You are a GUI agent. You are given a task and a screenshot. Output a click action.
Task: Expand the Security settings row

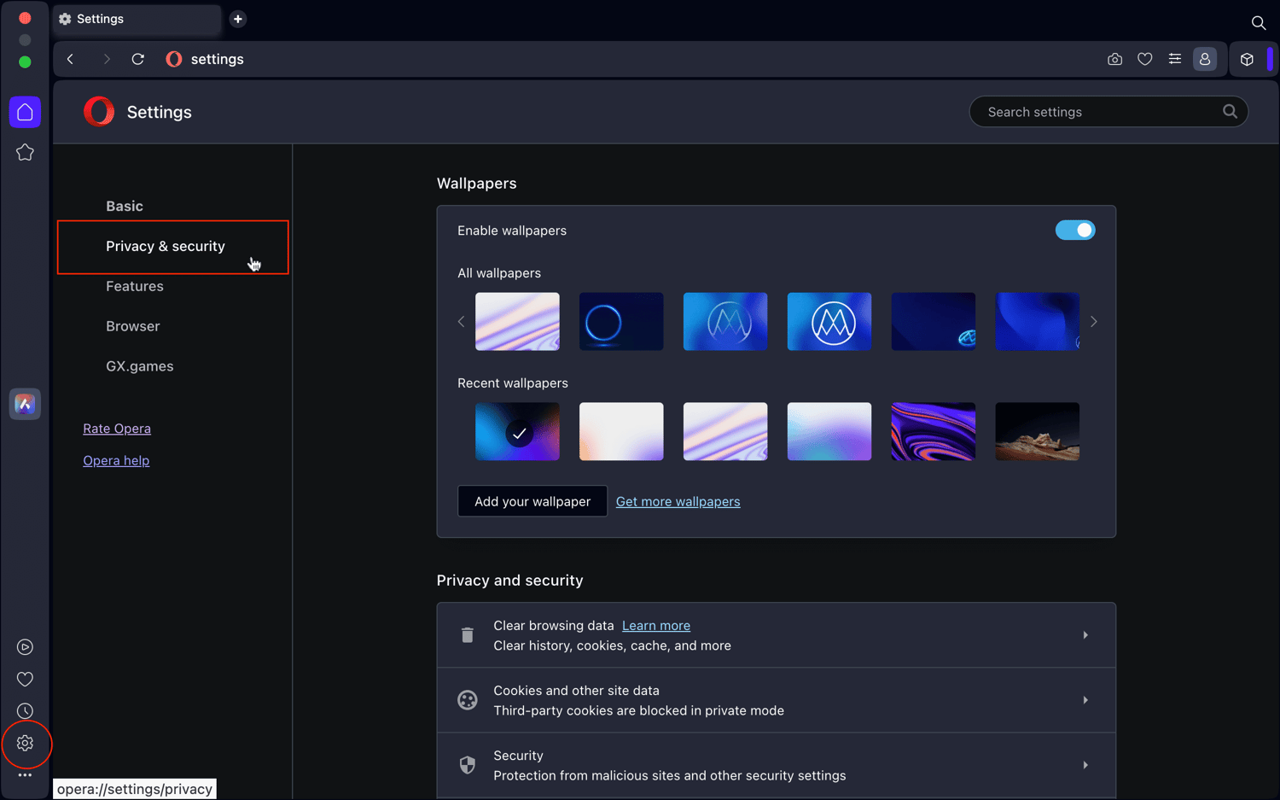[777, 765]
